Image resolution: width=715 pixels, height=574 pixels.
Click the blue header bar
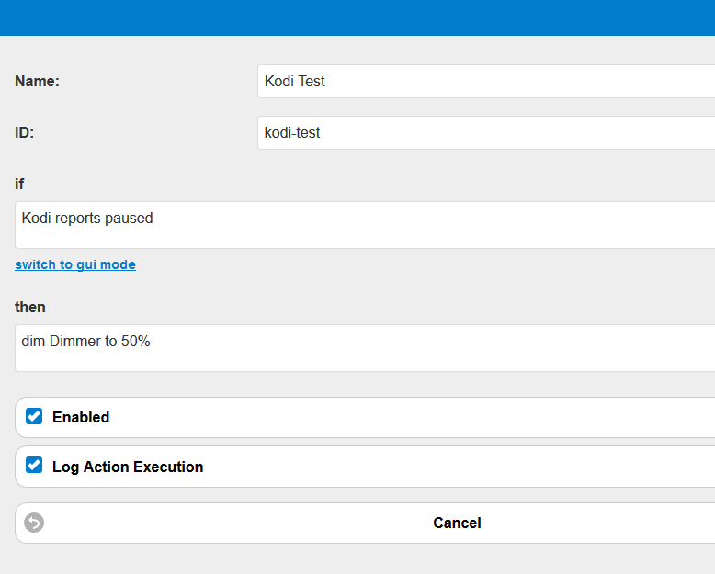(357, 17)
